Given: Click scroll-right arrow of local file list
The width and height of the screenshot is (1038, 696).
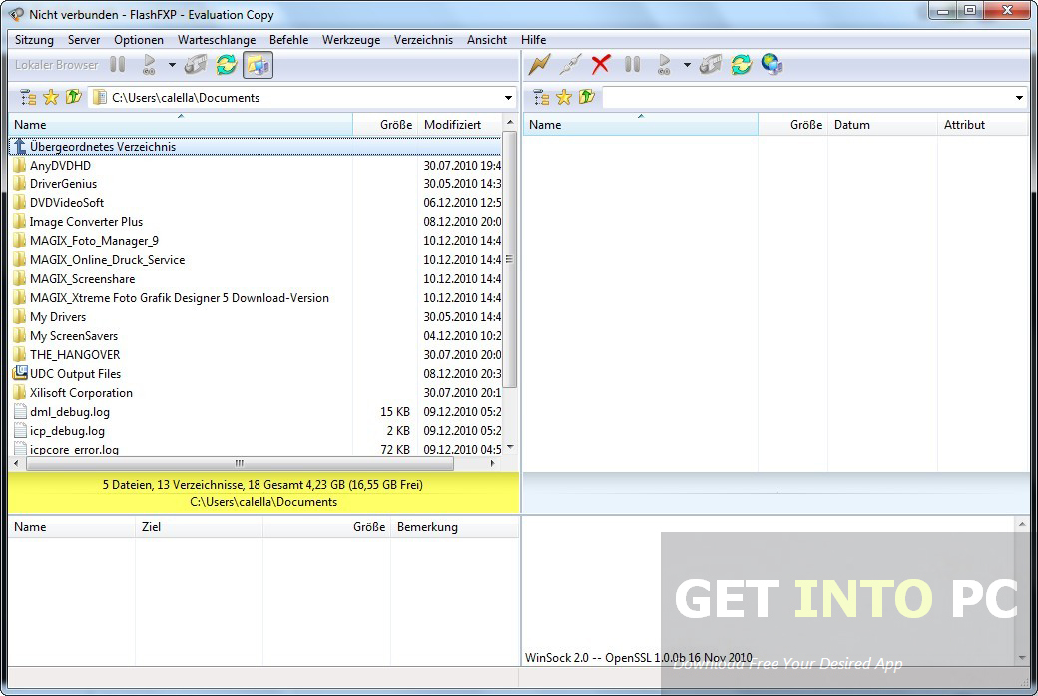Looking at the screenshot, I should (x=492, y=463).
